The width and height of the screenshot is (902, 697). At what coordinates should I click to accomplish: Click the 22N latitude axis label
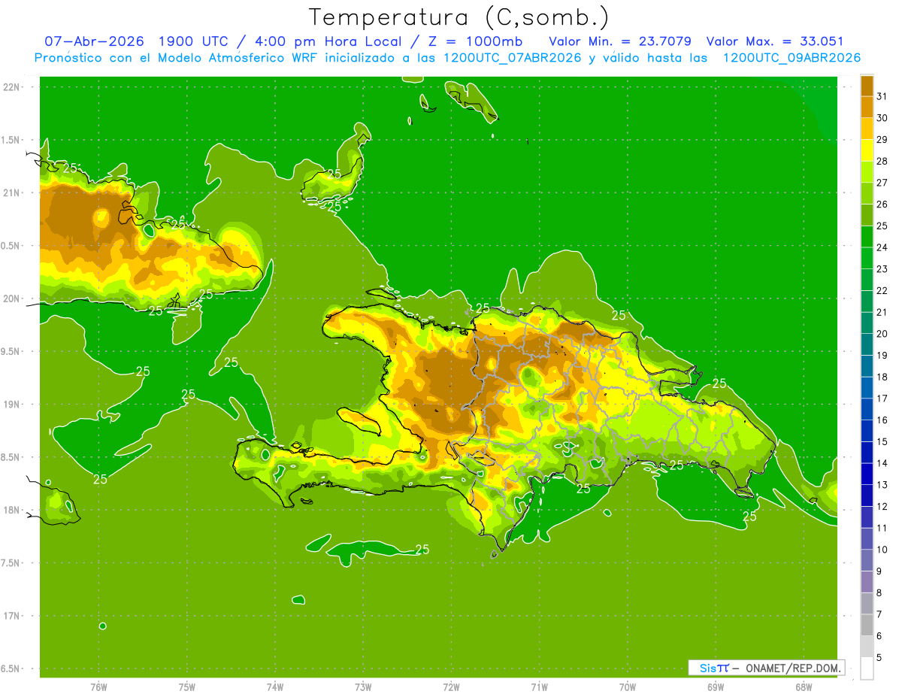12,86
